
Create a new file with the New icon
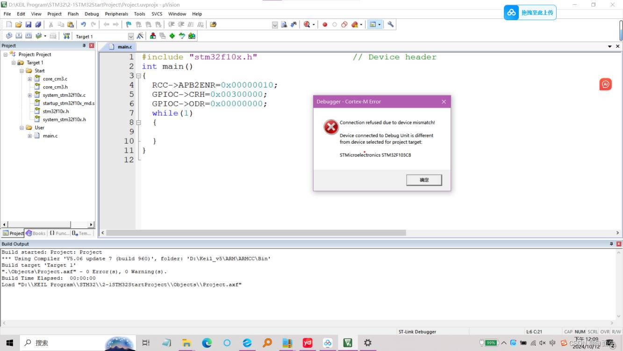[9, 24]
